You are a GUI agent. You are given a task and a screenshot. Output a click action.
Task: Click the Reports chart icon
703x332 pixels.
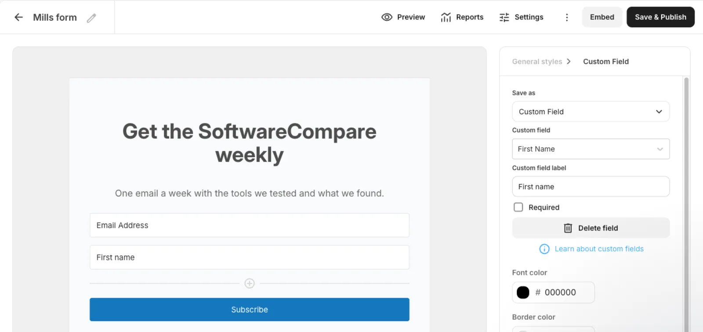(446, 17)
